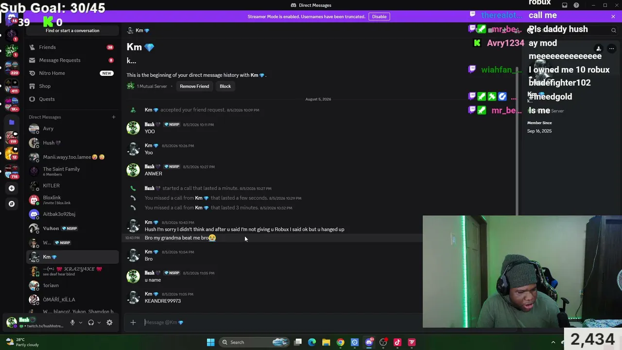The height and width of the screenshot is (350, 622).
Task: Open the KITLER direct message
Action: coord(72,186)
